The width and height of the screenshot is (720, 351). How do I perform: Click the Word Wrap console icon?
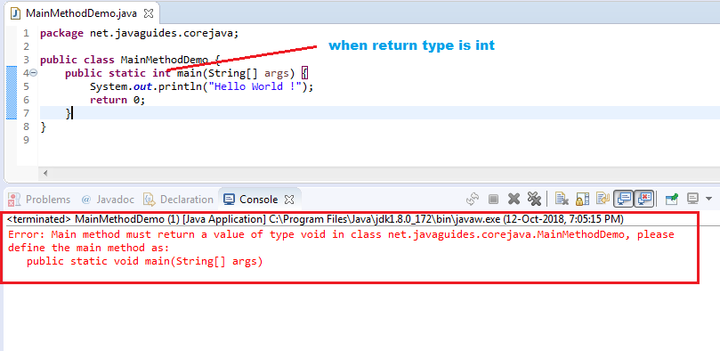[603, 199]
